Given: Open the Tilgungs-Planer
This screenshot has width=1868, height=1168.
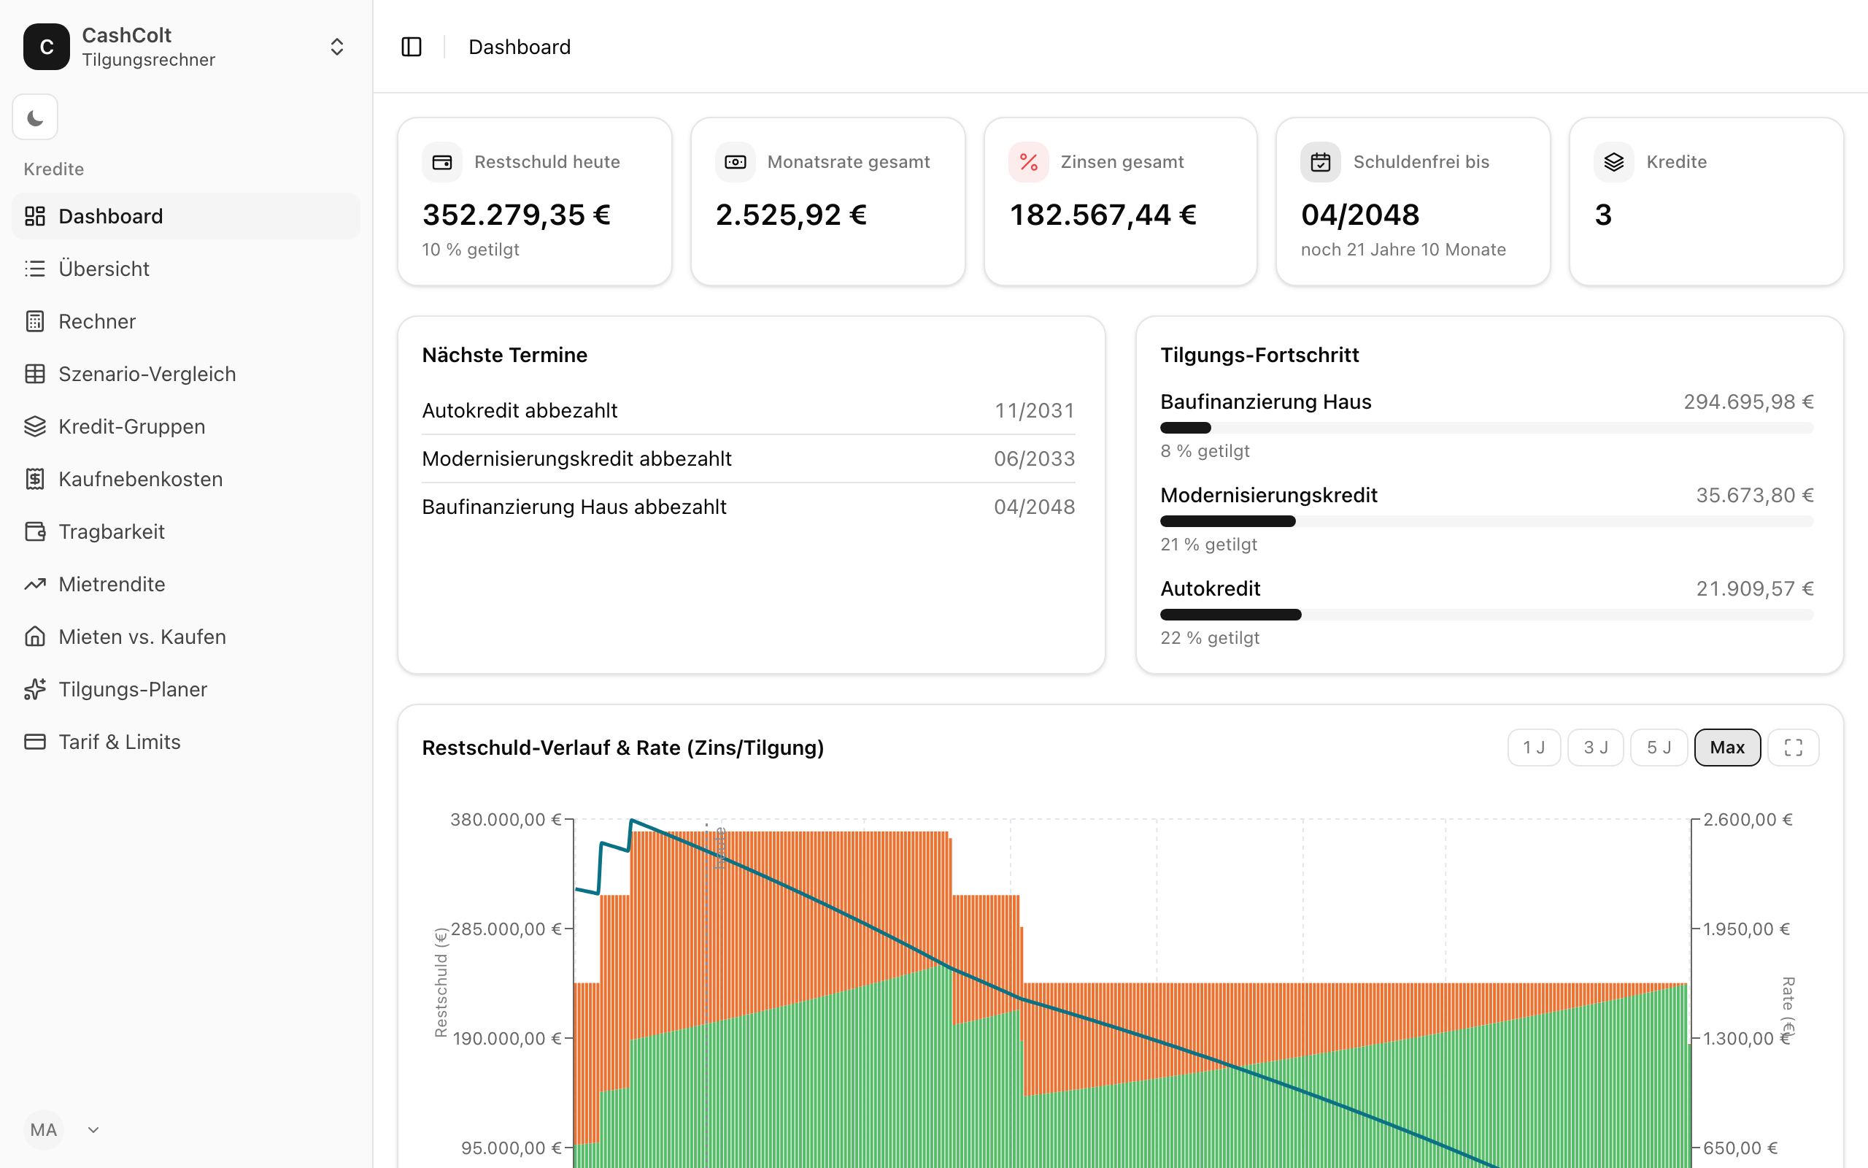Looking at the screenshot, I should coord(186,689).
